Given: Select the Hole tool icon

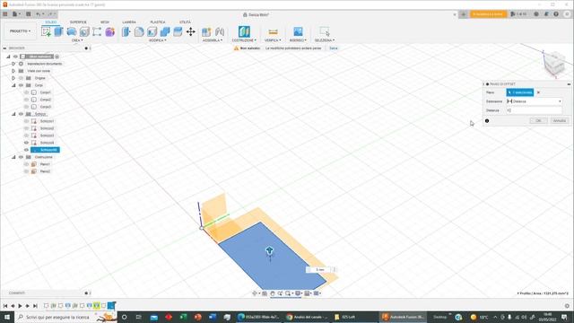Looking at the screenshot, I should pos(84,32).
